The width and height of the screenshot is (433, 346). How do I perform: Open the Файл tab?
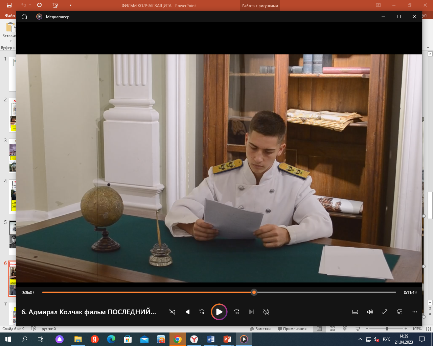10,16
